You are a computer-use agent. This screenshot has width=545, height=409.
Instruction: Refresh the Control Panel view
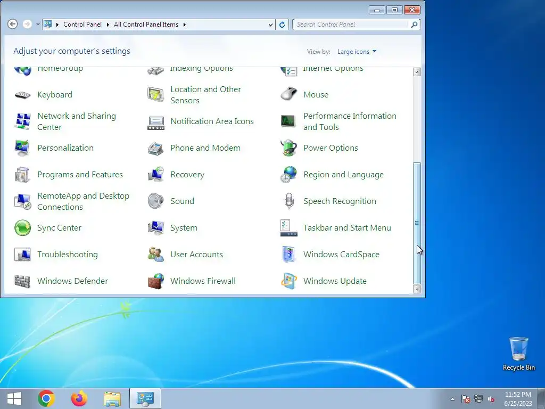(282, 24)
